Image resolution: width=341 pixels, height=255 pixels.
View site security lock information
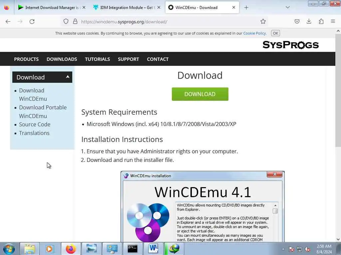(75, 21)
